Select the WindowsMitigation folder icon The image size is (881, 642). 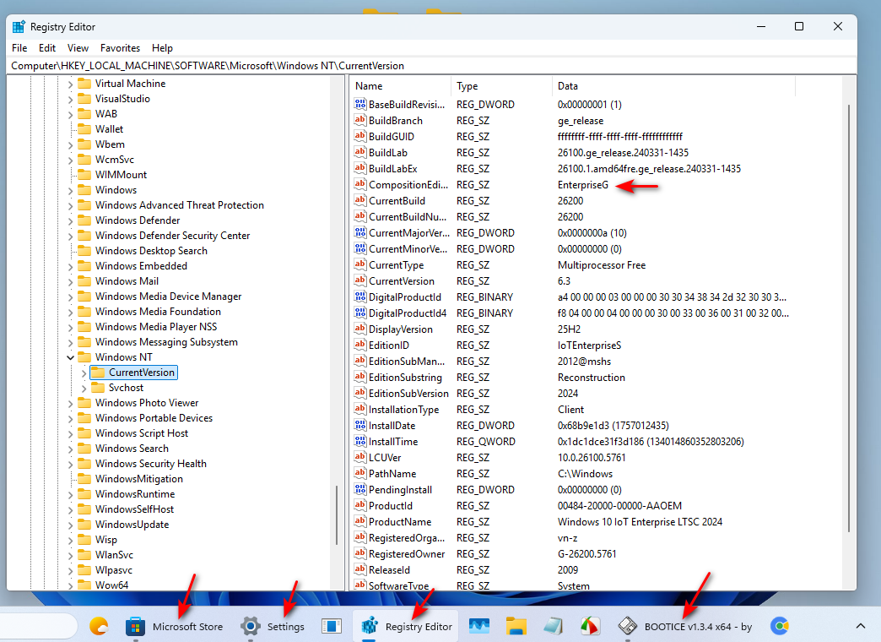tap(84, 478)
